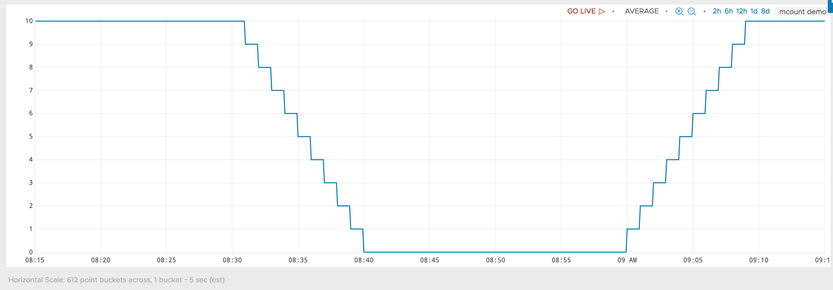Screen dimensions: 833x290
Task: Click the y-axis value 10
Action: click(x=29, y=21)
